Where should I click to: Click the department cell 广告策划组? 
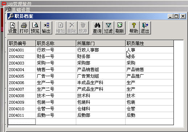[x=101, y=76]
